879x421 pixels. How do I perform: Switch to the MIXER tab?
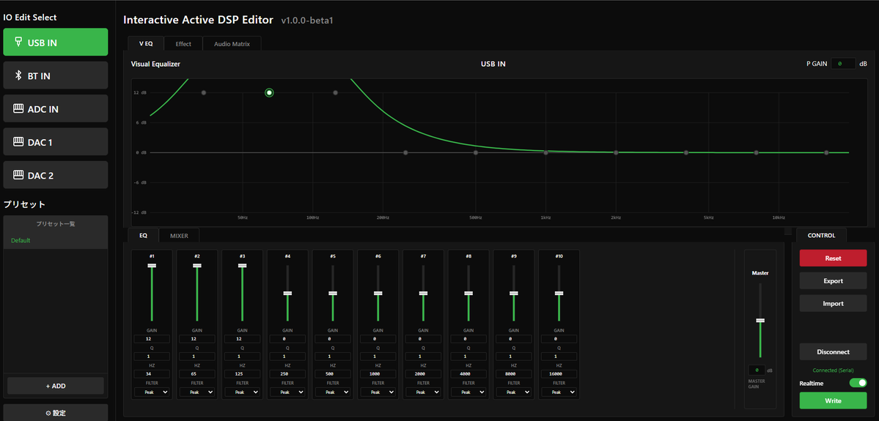coord(180,236)
